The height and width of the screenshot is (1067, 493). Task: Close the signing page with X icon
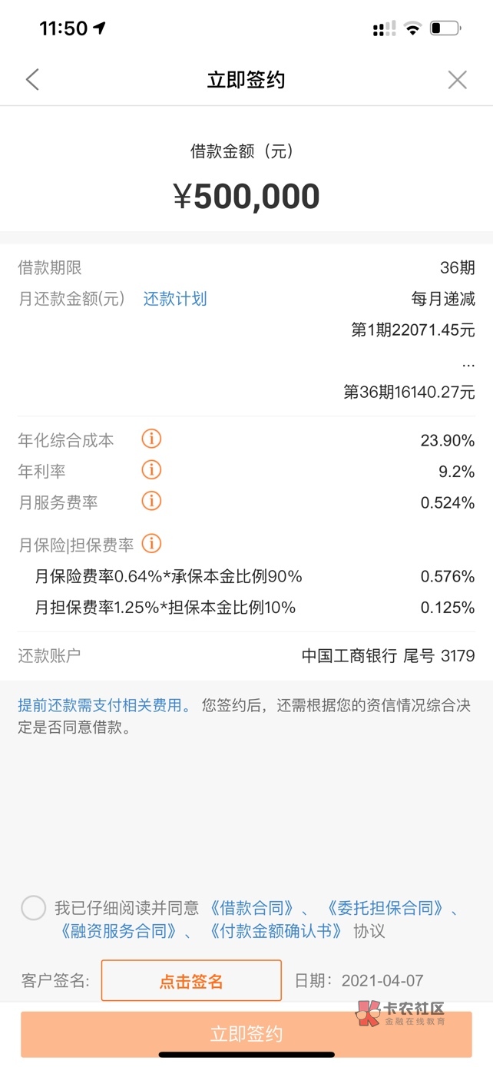pyautogui.click(x=457, y=80)
